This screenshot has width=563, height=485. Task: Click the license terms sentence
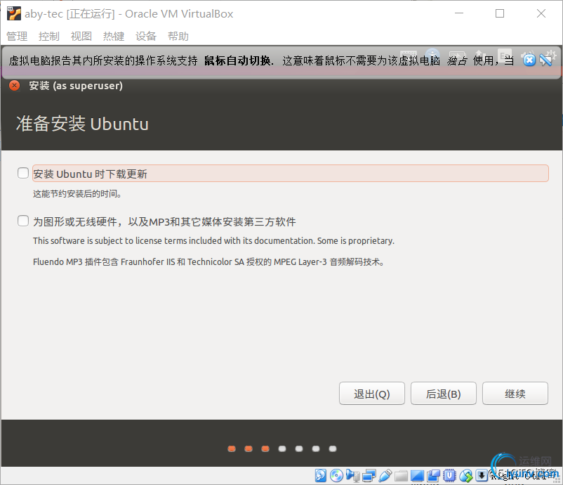tap(213, 240)
